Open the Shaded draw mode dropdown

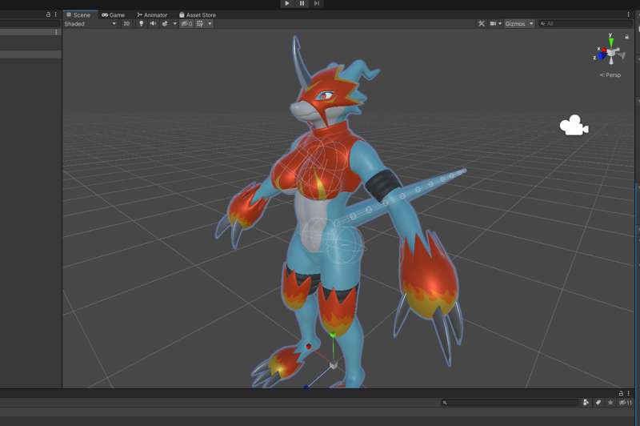click(90, 24)
